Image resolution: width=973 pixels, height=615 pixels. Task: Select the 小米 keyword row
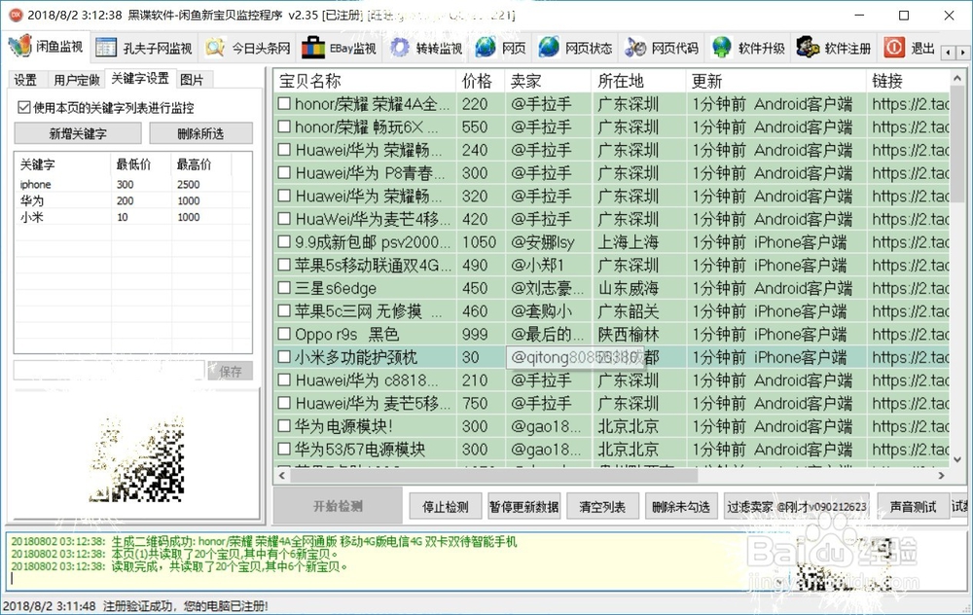pyautogui.click(x=132, y=217)
